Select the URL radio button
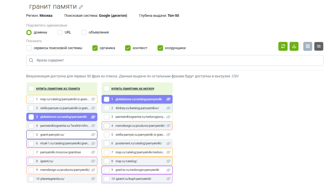 [60, 32]
